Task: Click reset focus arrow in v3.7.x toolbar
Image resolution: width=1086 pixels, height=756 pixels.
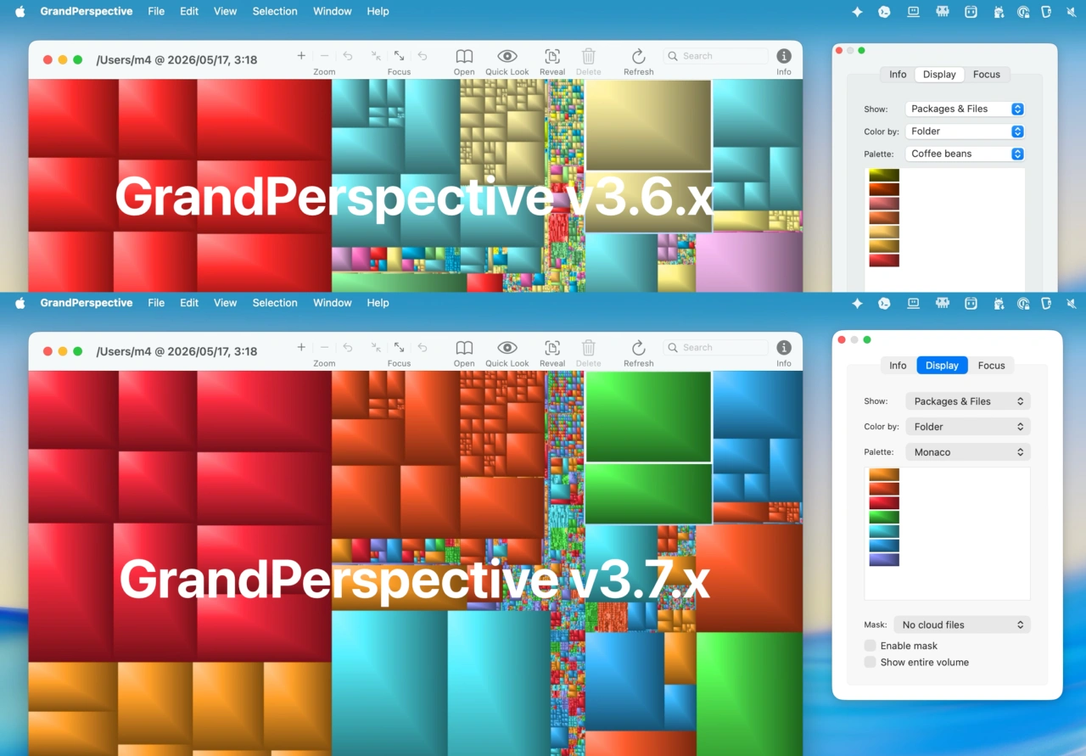Action: (x=423, y=347)
